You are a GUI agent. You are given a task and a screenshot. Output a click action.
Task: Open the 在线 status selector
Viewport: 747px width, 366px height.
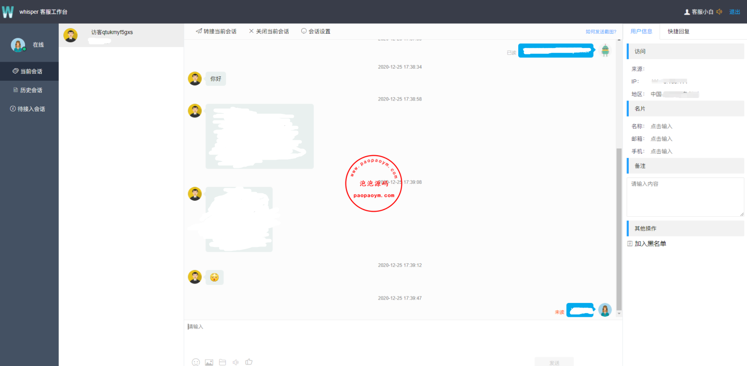[38, 45]
